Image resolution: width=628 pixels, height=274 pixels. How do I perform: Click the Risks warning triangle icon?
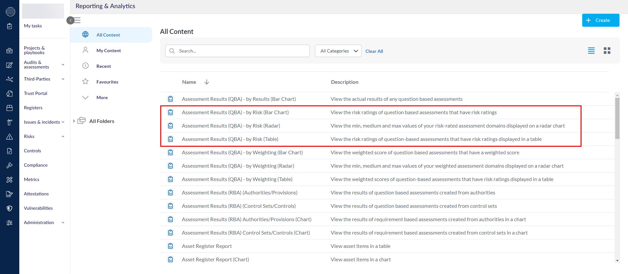(9, 137)
